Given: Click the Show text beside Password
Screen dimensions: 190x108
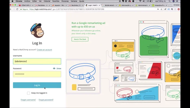Looking at the screenshot, I should pyautogui.click(x=59, y=69).
